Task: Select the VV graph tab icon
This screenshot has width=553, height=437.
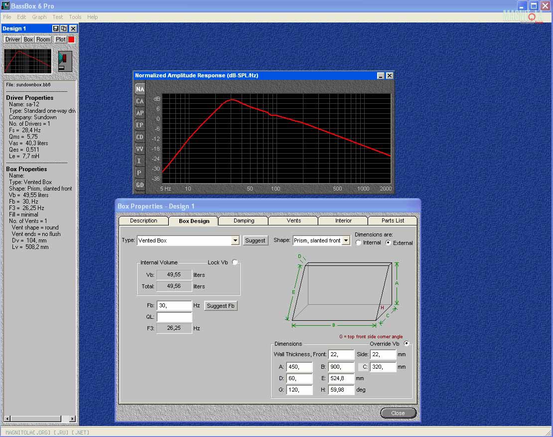Action: point(139,149)
